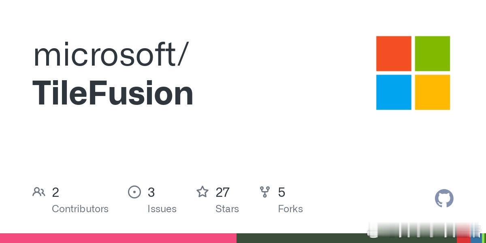The width and height of the screenshot is (486, 243).
Task: Click the dark green language bar segment
Action: [x=347, y=238]
